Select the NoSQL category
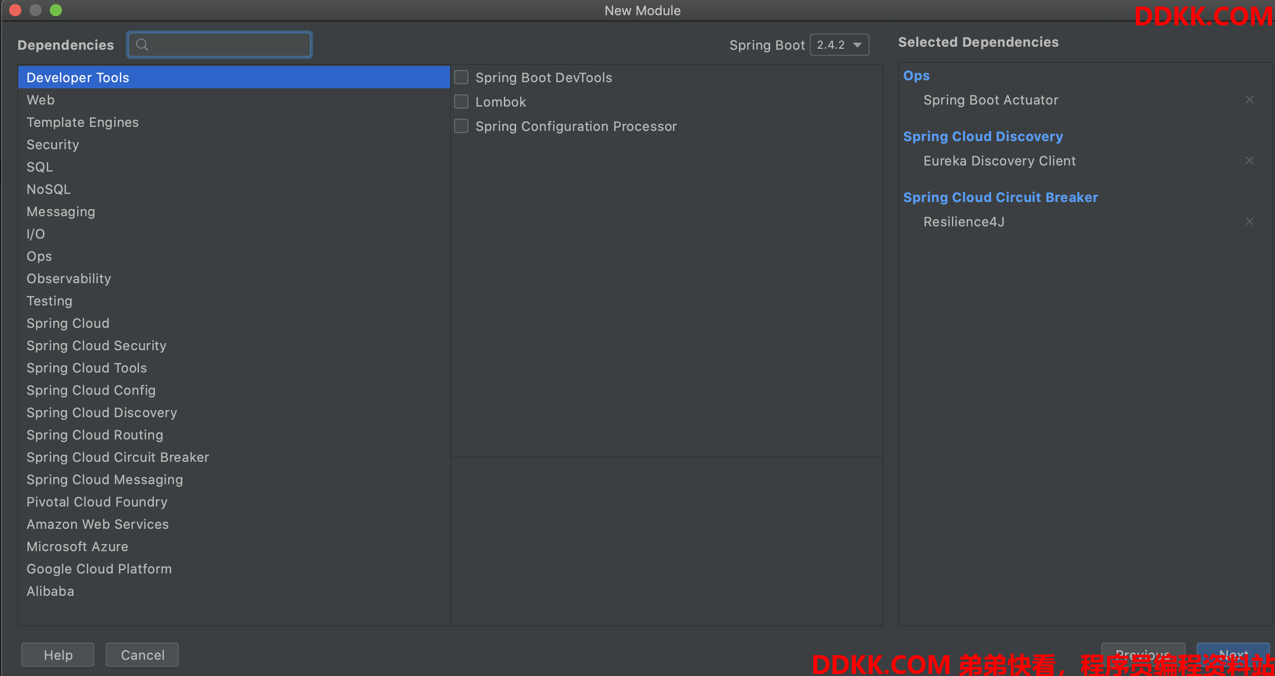 (234, 189)
